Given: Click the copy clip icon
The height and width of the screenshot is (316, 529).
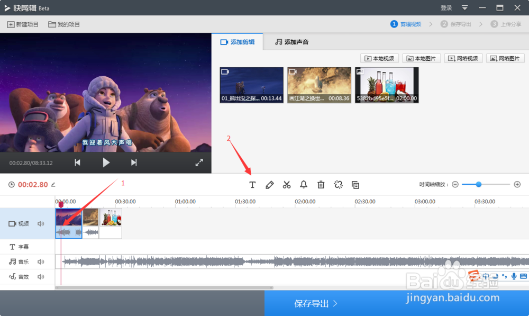Looking at the screenshot, I should (x=355, y=185).
